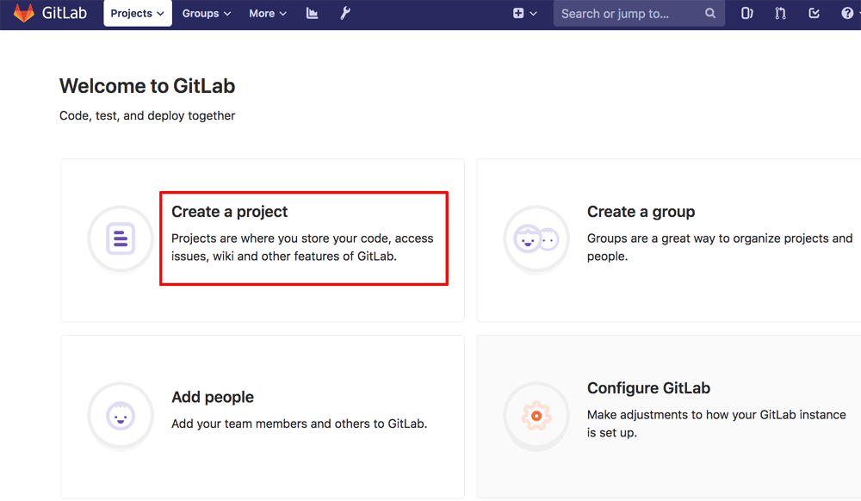Click the group faces illustration icon
This screenshot has height=501, width=861.
tap(536, 238)
